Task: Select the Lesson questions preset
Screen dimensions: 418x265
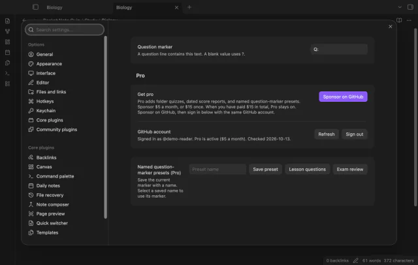Action: point(307,170)
